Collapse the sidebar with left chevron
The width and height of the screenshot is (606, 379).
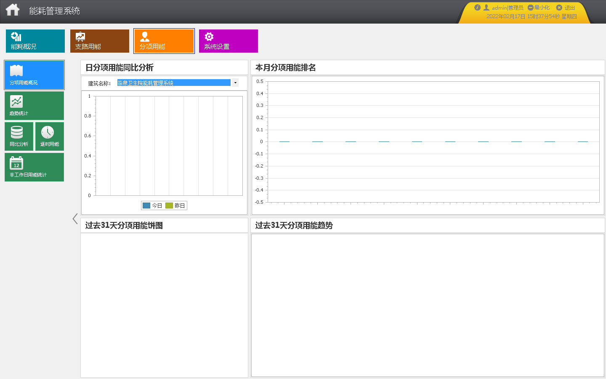[x=75, y=219]
